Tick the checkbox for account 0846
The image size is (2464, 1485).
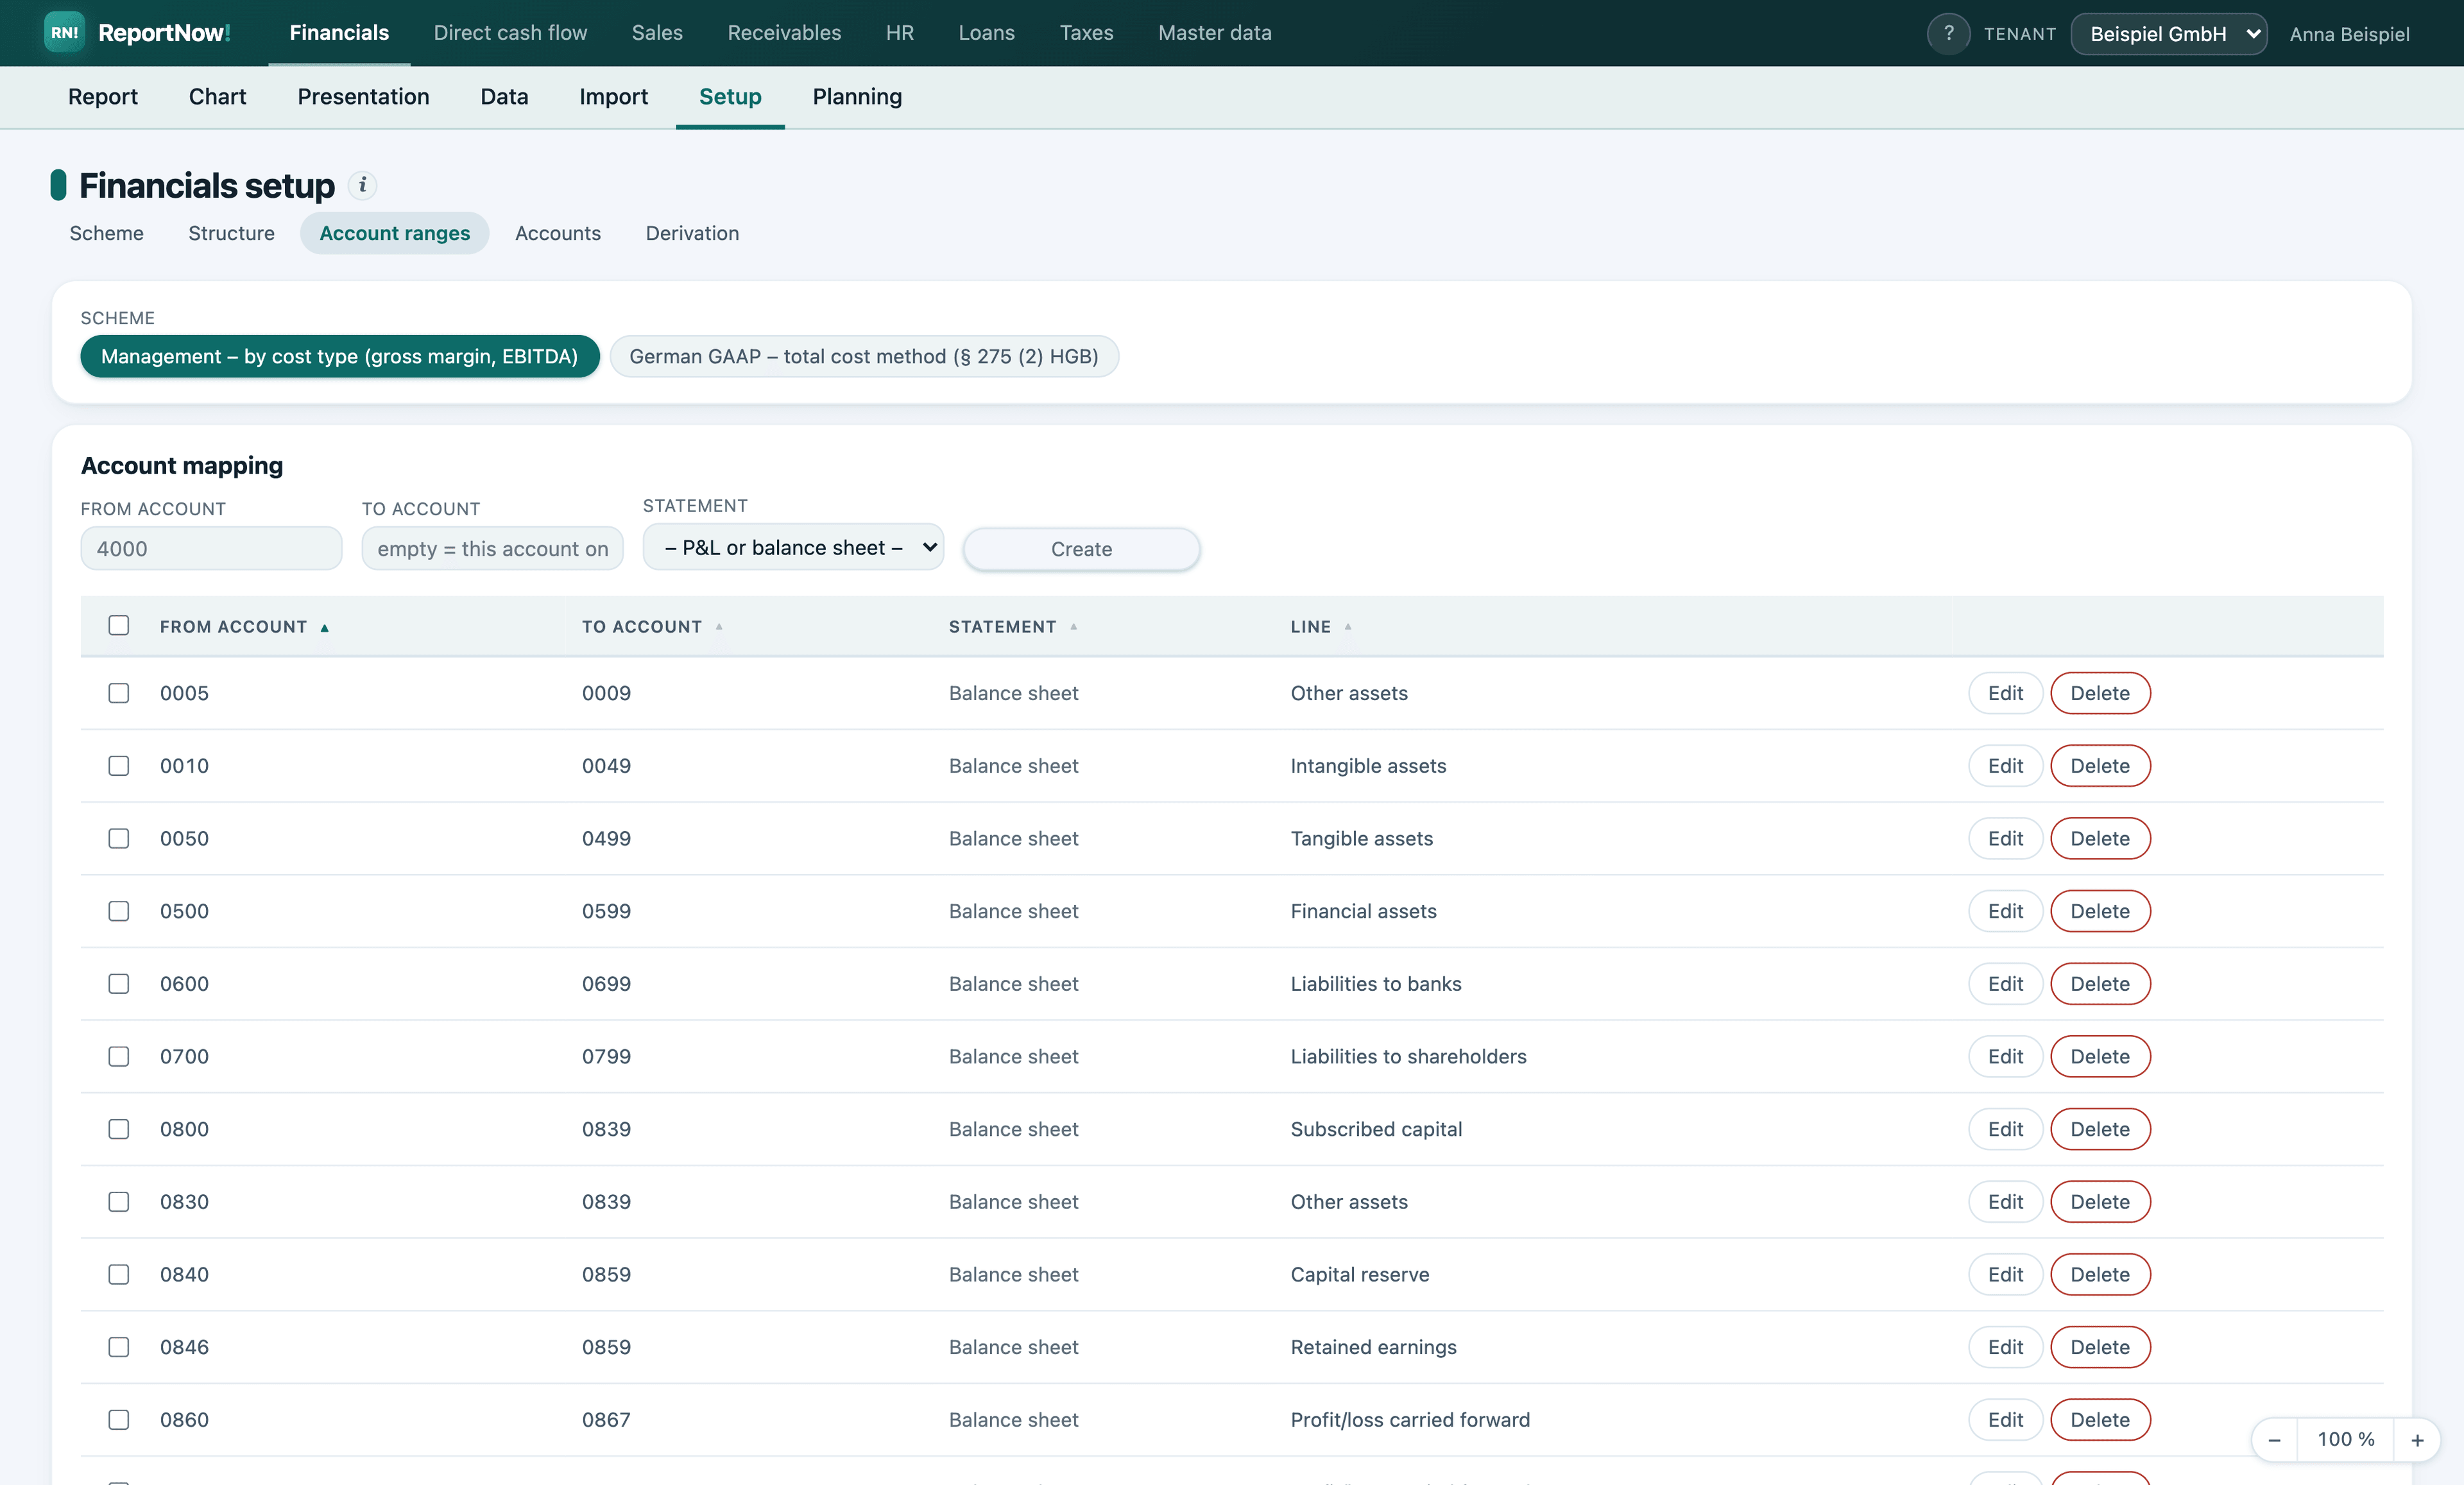pyautogui.click(x=119, y=1347)
